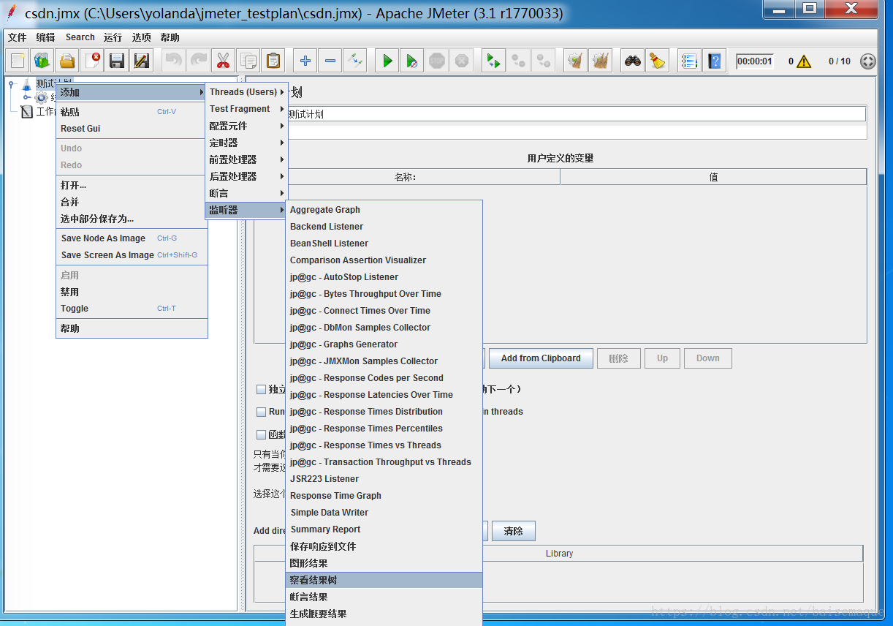The height and width of the screenshot is (626, 893).
Task: Click the Save As toolbar icon
Action: (142, 61)
